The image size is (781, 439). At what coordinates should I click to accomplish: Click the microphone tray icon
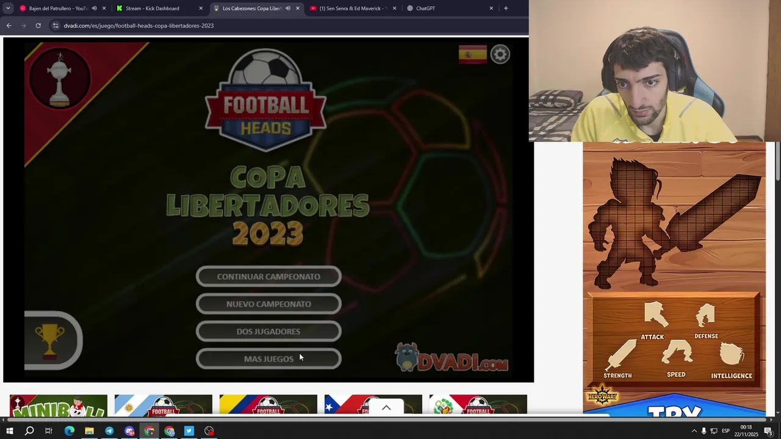(704, 431)
